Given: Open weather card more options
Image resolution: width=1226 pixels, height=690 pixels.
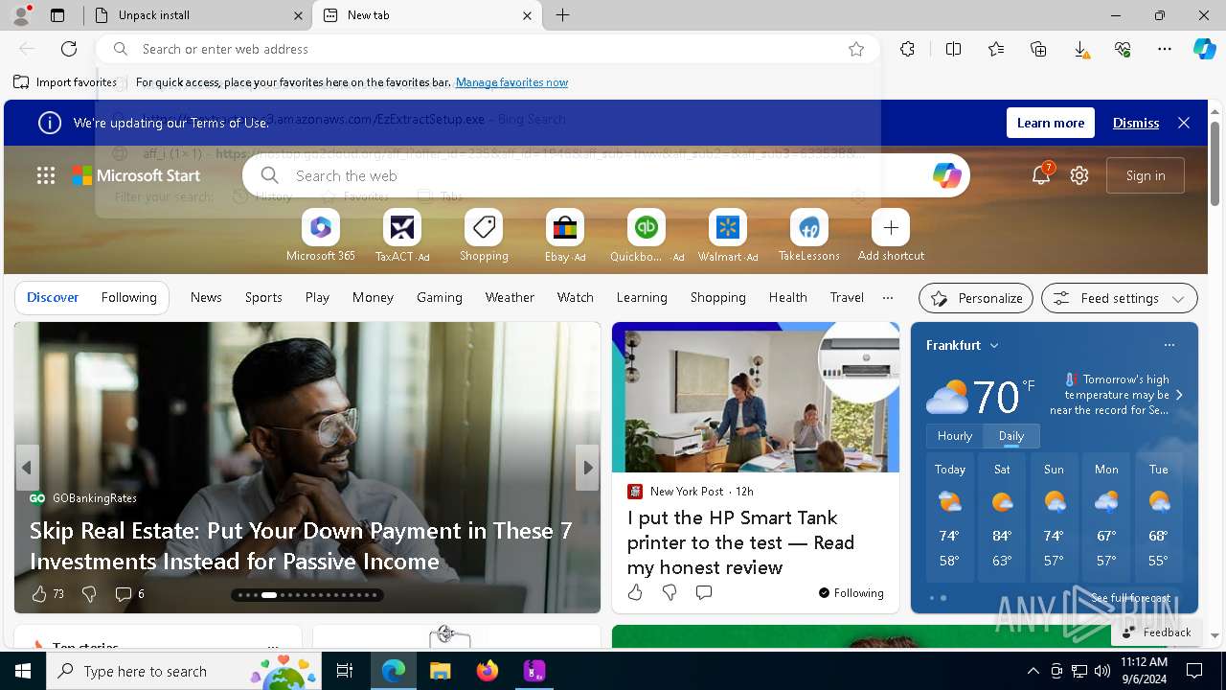Looking at the screenshot, I should pyautogui.click(x=1169, y=345).
